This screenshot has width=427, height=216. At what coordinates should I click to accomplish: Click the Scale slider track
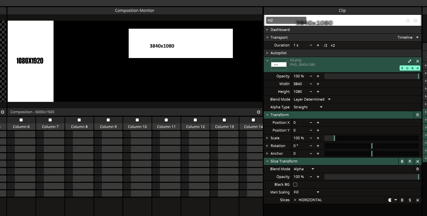[x=372, y=138]
